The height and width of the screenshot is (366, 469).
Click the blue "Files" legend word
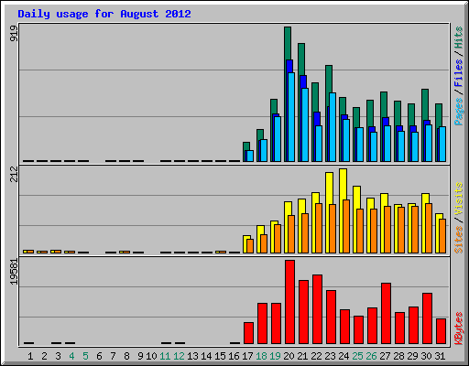tap(458, 73)
